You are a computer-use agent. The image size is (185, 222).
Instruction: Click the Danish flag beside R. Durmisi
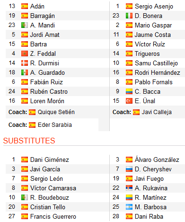click(25, 63)
